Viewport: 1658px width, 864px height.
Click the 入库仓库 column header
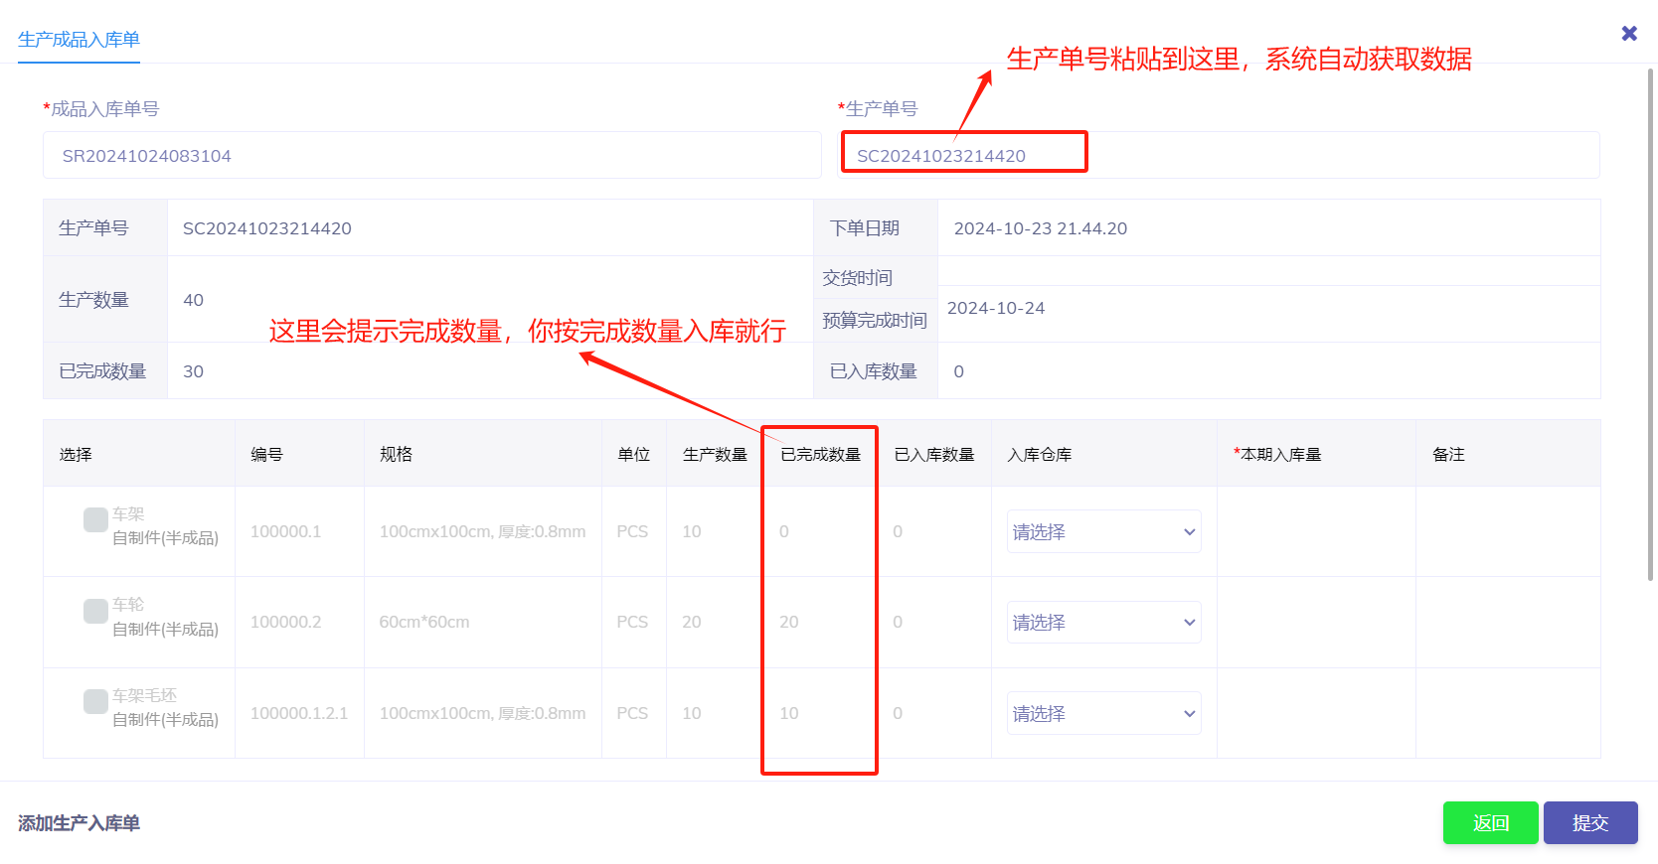tap(1039, 455)
